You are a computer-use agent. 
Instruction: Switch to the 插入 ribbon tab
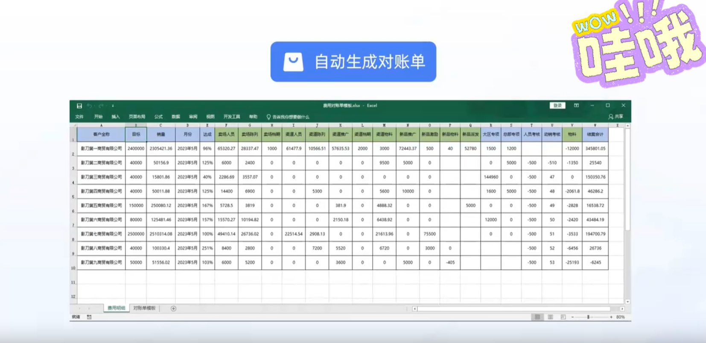click(116, 116)
